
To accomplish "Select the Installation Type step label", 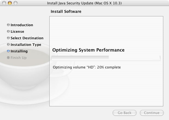I will tap(26, 45).
